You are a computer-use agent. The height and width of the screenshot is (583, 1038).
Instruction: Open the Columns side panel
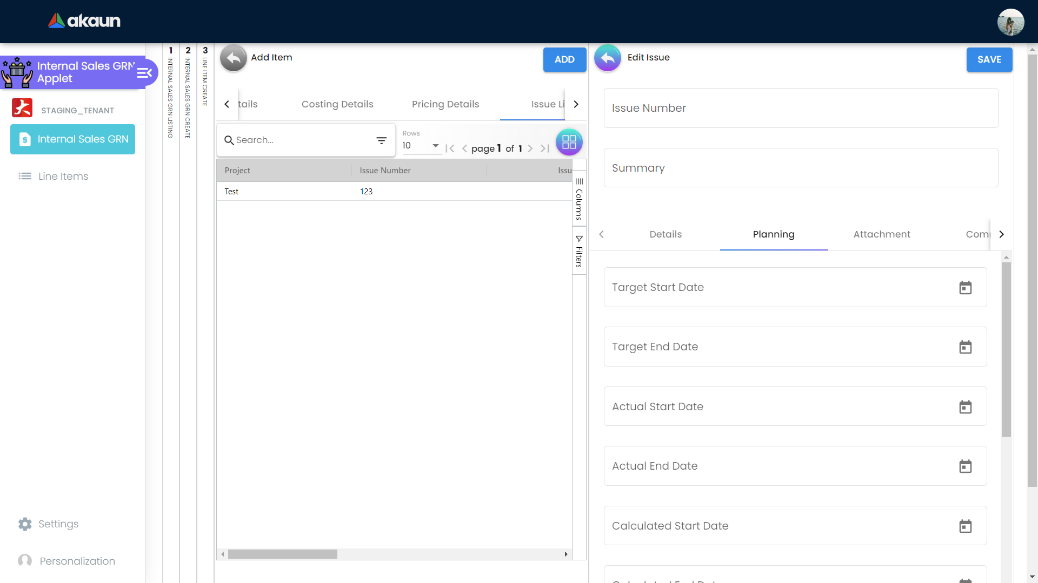pyautogui.click(x=579, y=198)
